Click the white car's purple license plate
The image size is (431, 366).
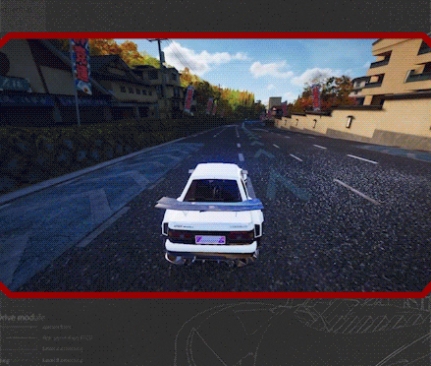(x=210, y=239)
